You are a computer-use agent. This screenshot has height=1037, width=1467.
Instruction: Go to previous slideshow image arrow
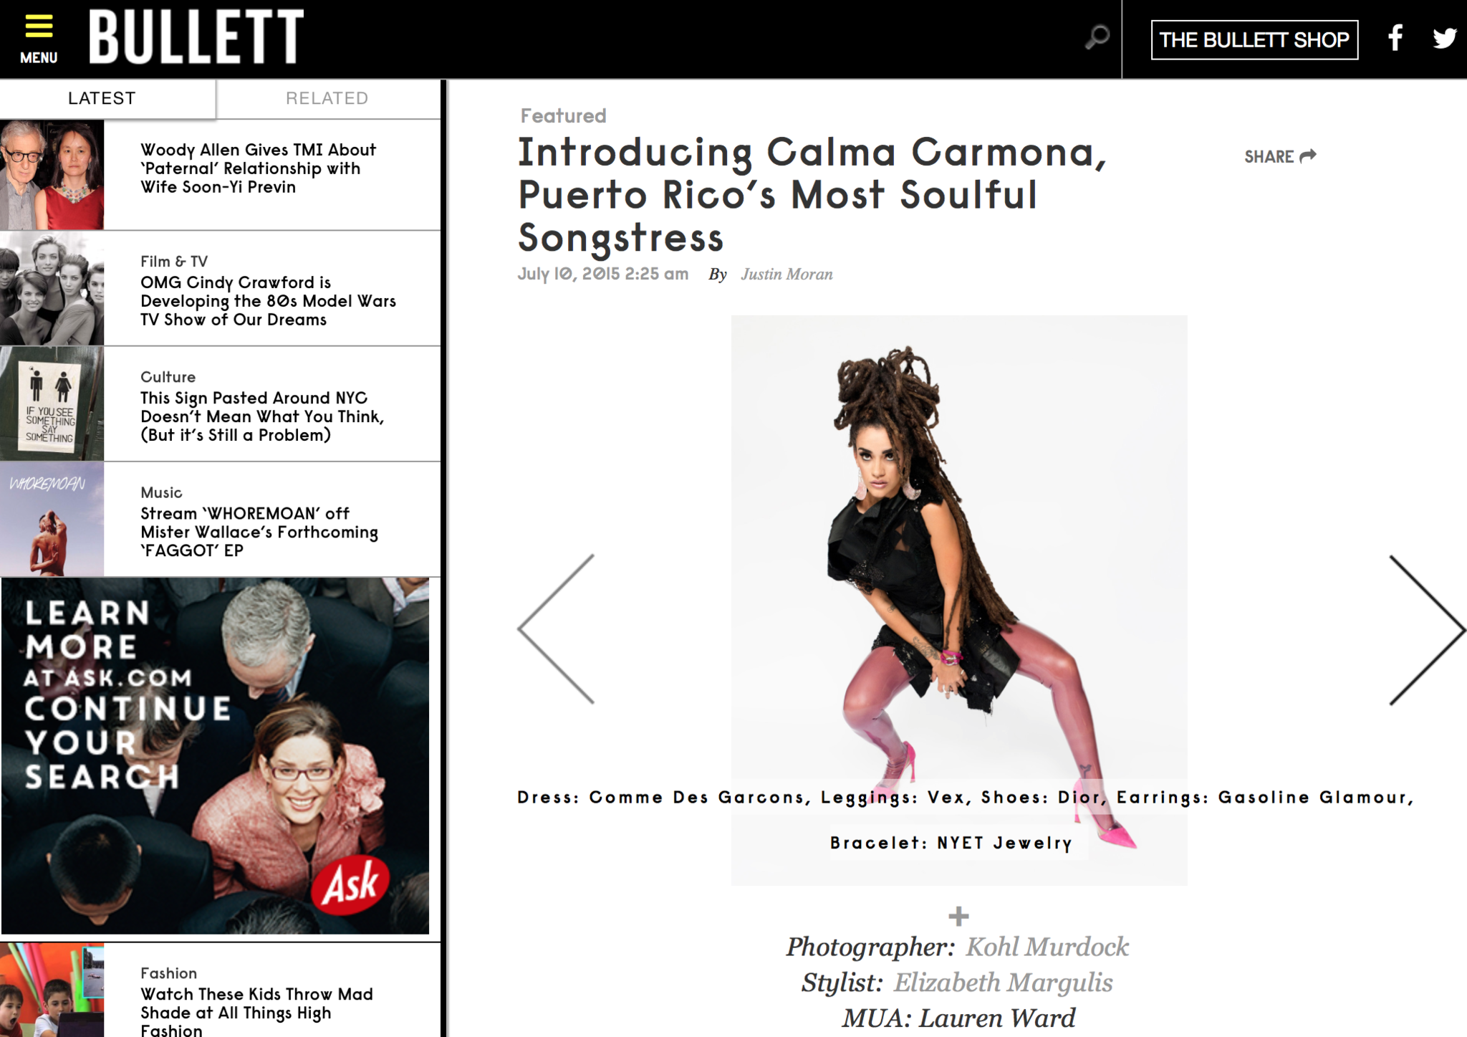tap(557, 629)
